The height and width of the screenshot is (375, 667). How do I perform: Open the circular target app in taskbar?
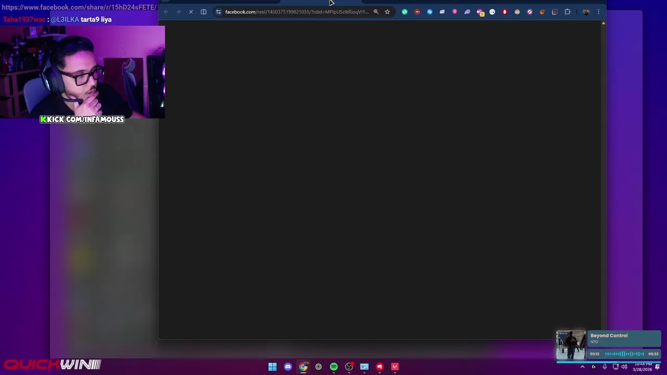[318, 367]
